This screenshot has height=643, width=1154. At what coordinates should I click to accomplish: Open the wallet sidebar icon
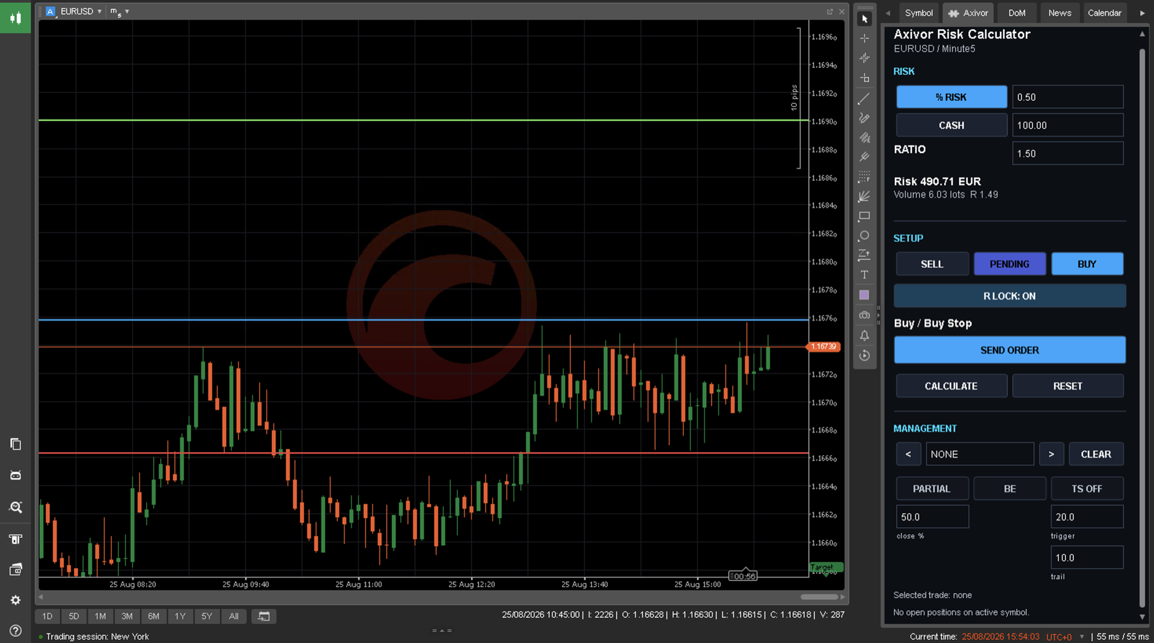(16, 569)
